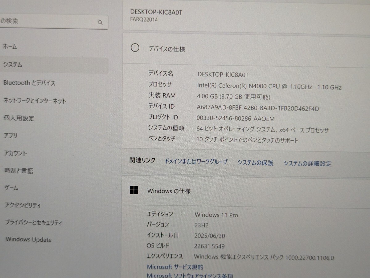370x278 pixels.
Task: Click 関連リンク label
Action: coord(142,160)
